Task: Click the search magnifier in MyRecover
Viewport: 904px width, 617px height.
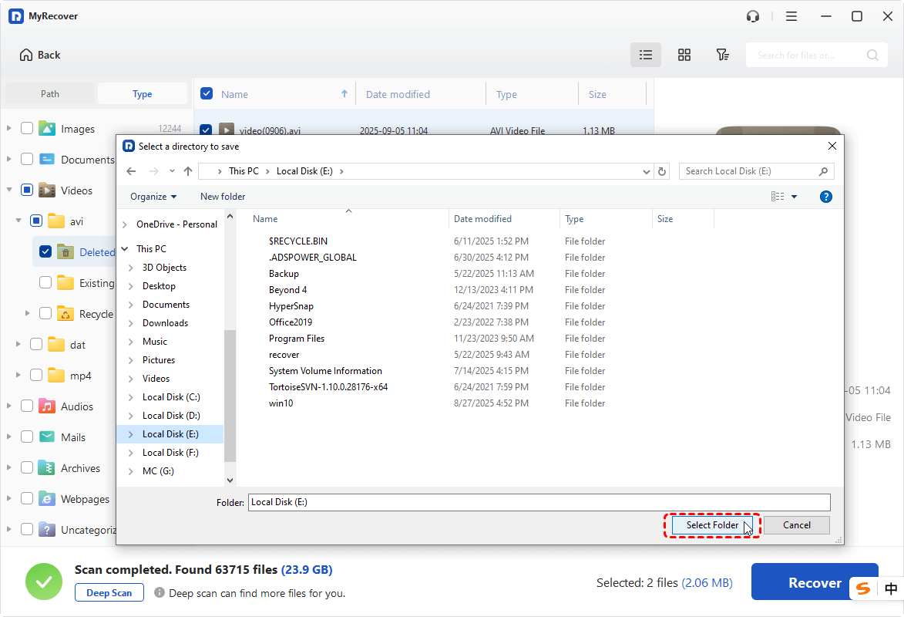Action: coord(872,55)
